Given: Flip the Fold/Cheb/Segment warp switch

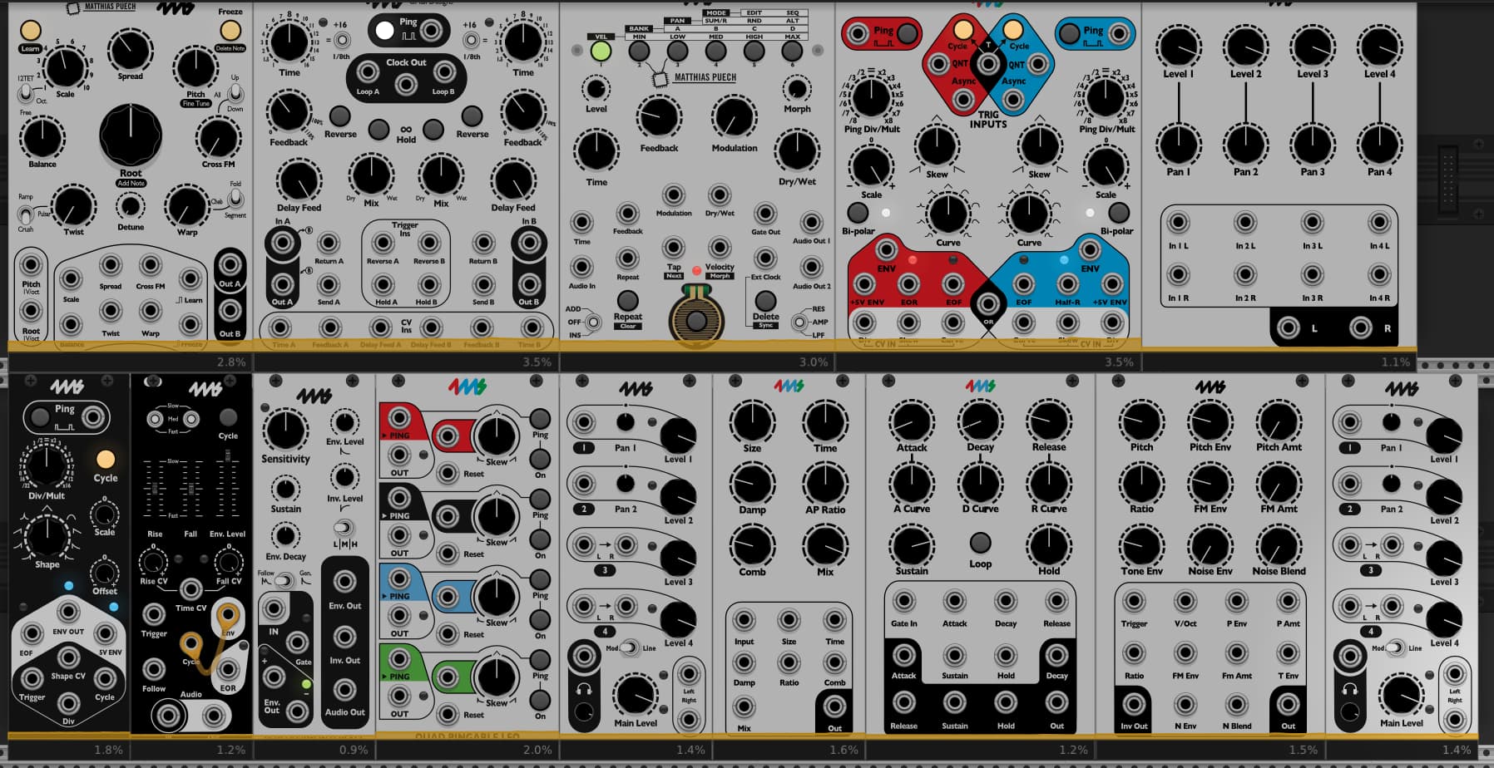Looking at the screenshot, I should coord(235,199).
